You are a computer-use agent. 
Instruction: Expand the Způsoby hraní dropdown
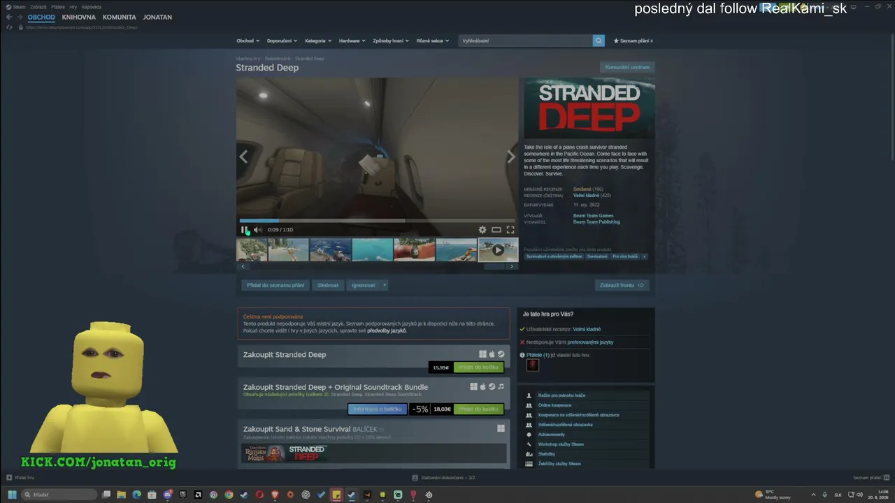pyautogui.click(x=391, y=41)
